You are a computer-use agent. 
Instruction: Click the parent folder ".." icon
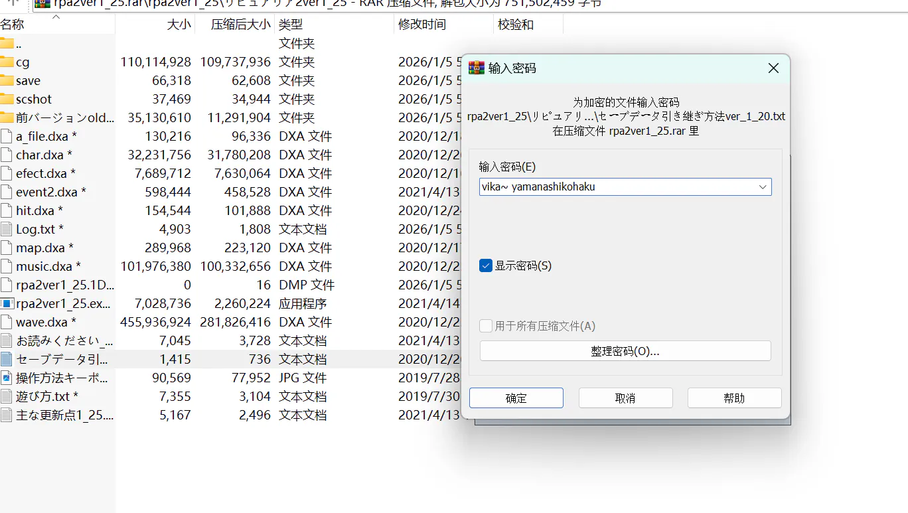click(x=7, y=44)
